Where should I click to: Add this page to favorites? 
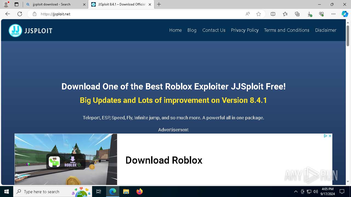coord(259,14)
